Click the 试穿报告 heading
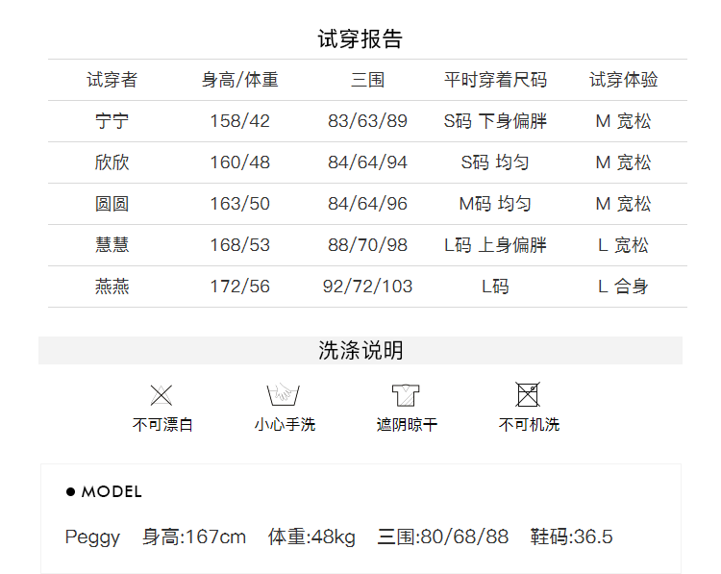Viewport: 721px width, 574px height. pos(360,39)
